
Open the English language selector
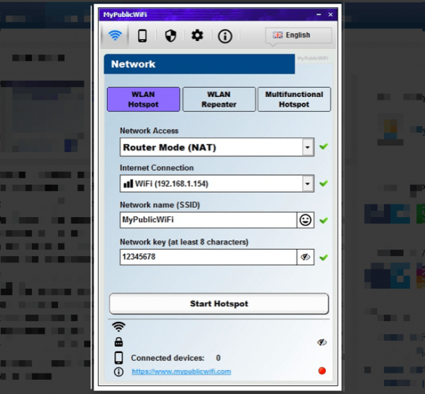pos(298,35)
